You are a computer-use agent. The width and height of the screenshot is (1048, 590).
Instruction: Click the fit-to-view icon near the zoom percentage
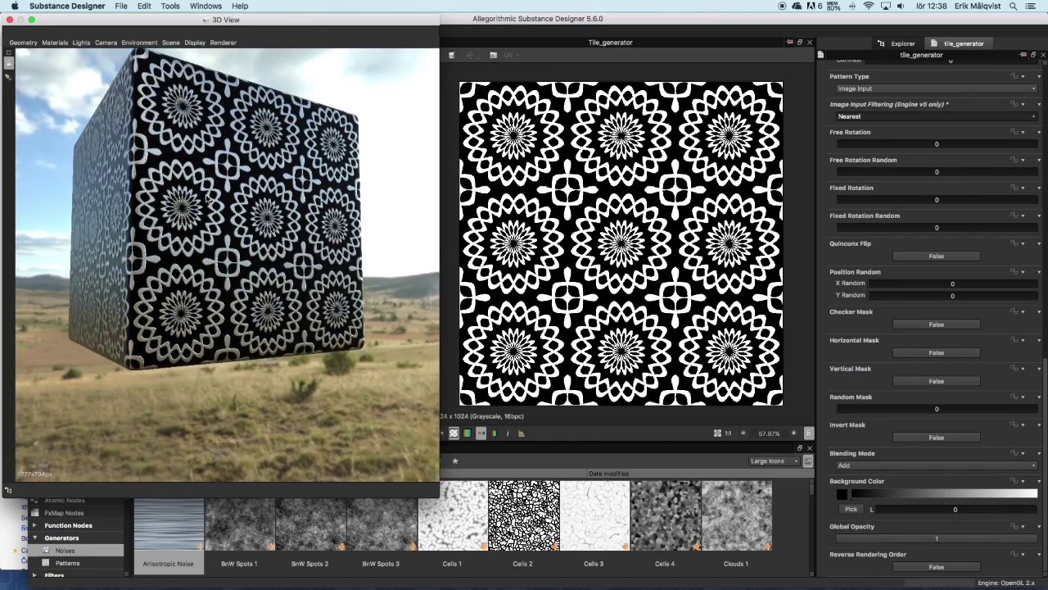pyautogui.click(x=717, y=433)
